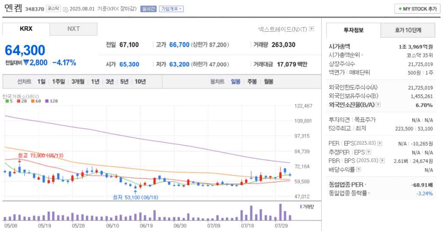
Task: Switch to the KRX tab
Action: [26, 29]
